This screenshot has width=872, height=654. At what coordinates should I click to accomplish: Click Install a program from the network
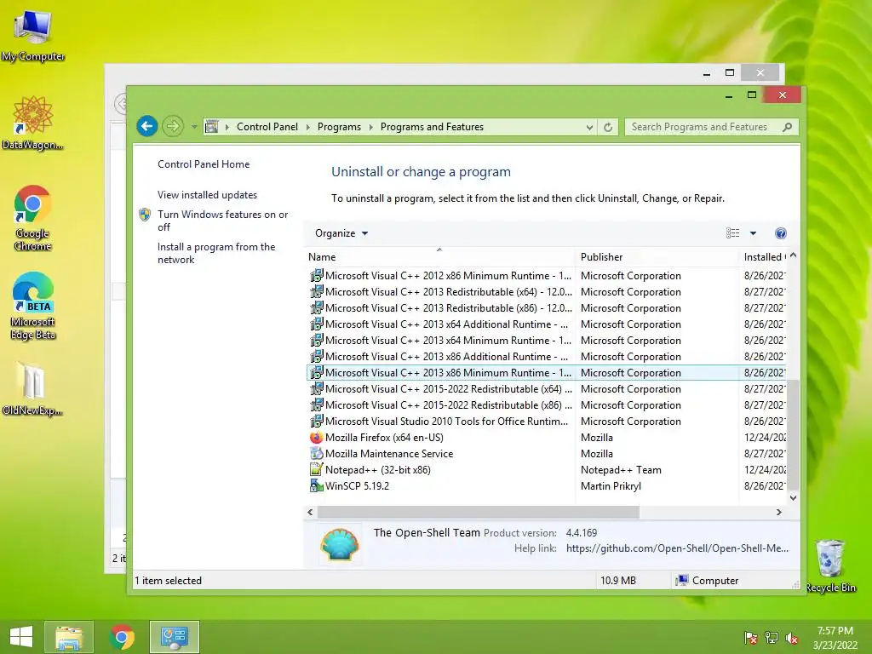click(215, 253)
